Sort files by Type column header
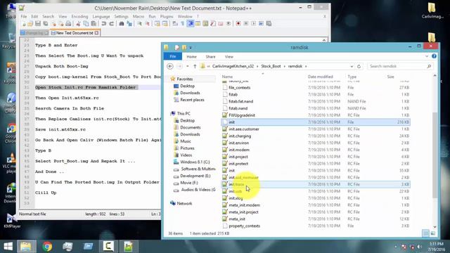This screenshot has height=253, width=450. point(352,77)
